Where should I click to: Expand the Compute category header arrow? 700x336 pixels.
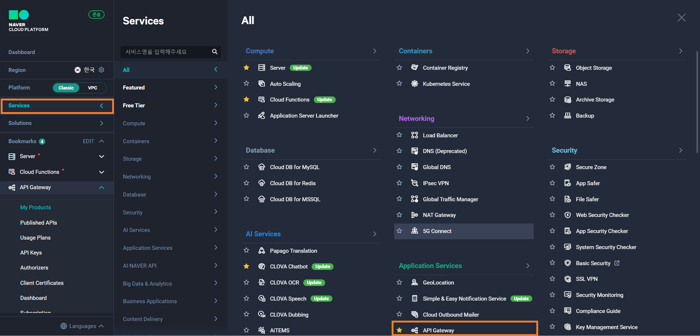[x=375, y=51]
